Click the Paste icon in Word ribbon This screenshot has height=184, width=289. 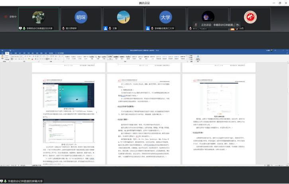(x=2, y=57)
